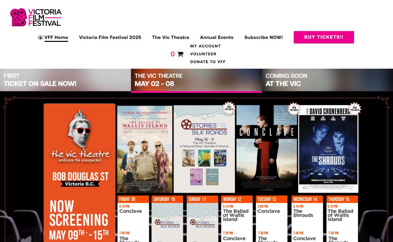Viewport: 393px width, 242px height.
Task: Select the Coming Soon At The Vic tab
Action: tap(327, 80)
